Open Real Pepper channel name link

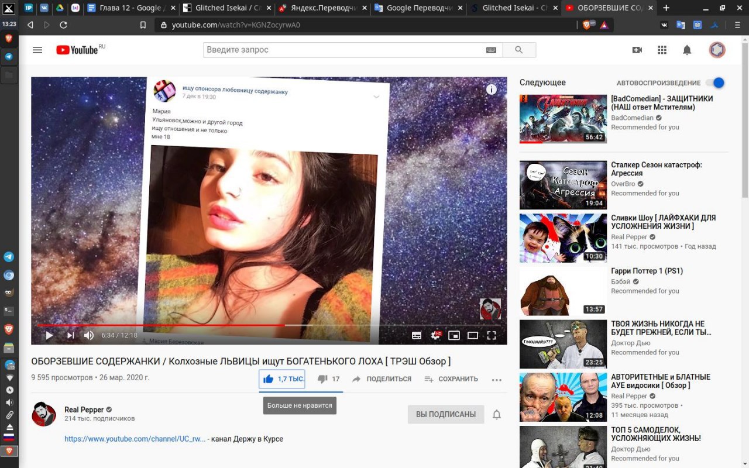pyautogui.click(x=84, y=409)
